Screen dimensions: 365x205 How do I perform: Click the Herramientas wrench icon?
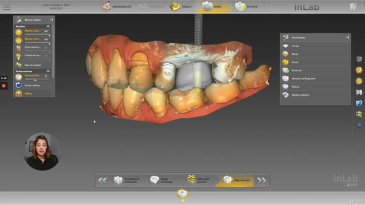[x=286, y=37]
